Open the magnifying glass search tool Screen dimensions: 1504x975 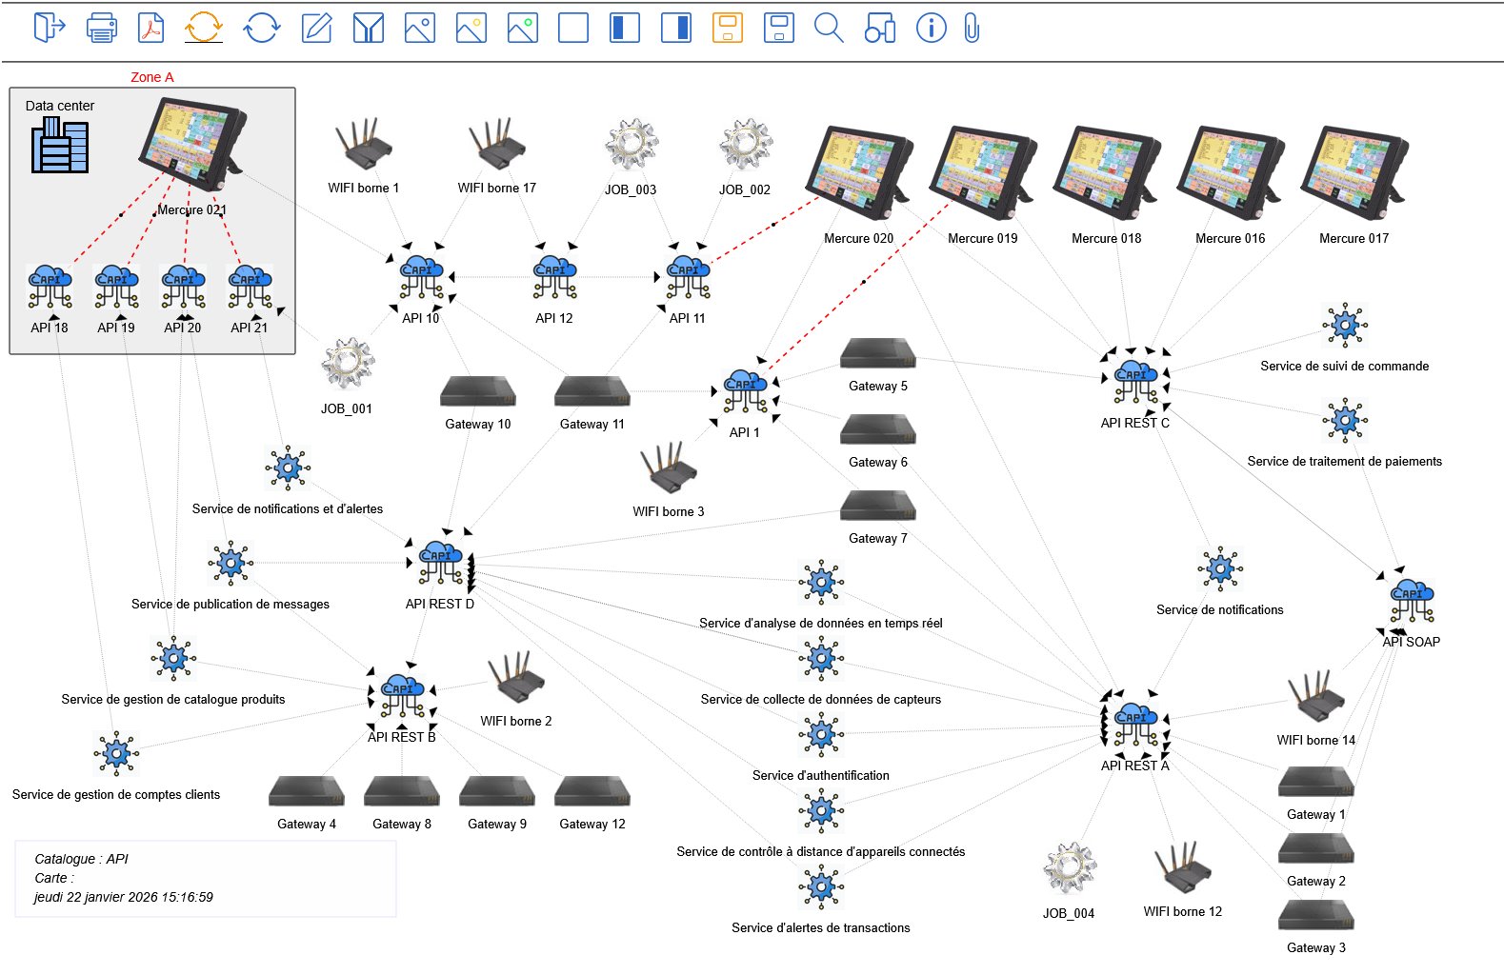pyautogui.click(x=829, y=28)
